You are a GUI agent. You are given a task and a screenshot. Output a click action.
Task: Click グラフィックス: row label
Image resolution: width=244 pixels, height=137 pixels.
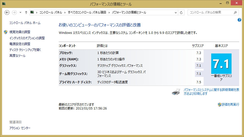pyautogui.click(x=68, y=66)
